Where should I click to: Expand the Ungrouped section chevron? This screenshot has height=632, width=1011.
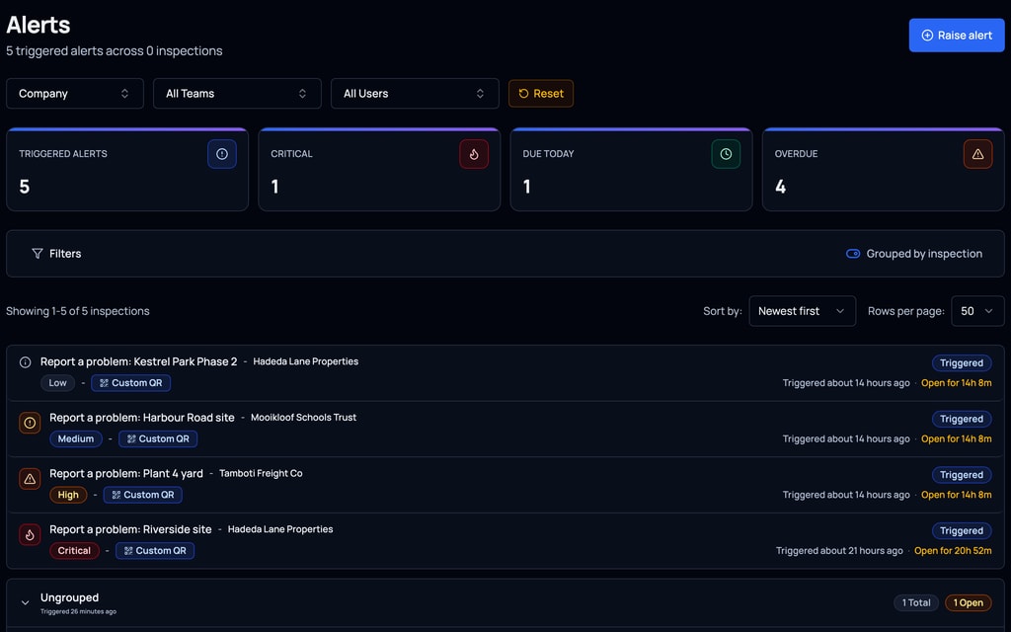[x=25, y=603]
